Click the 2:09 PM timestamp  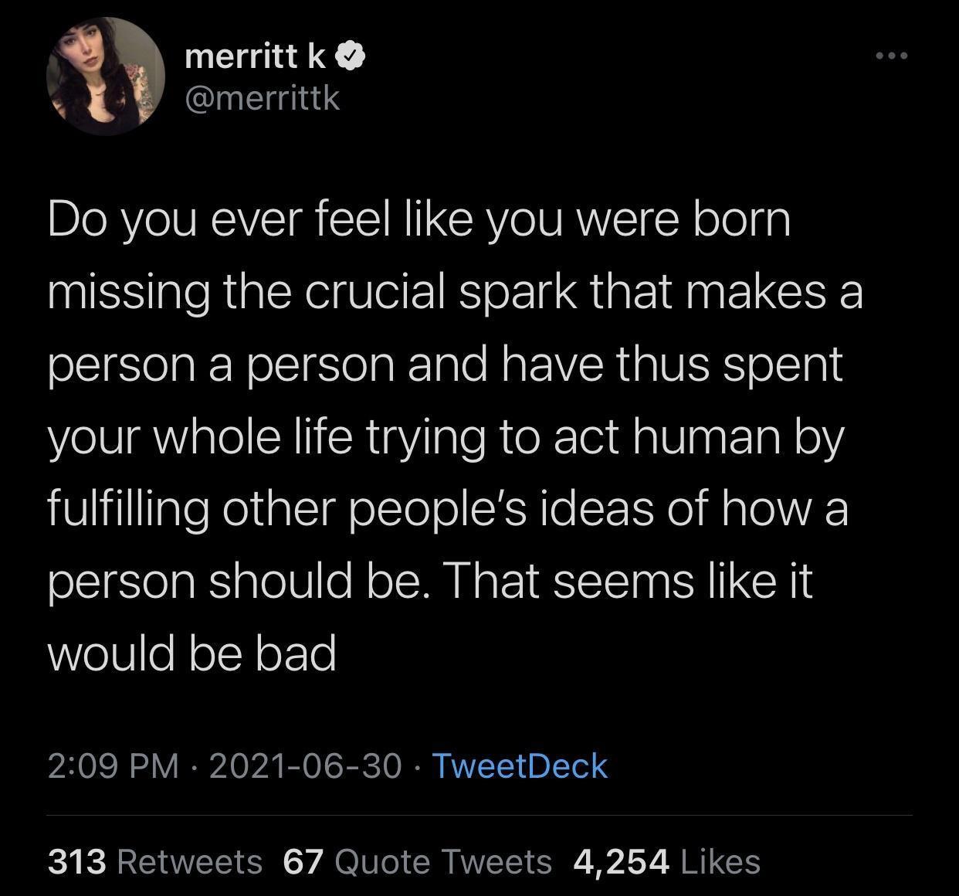pos(114,767)
